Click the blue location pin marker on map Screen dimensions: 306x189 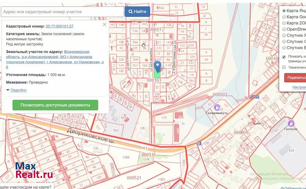click(x=158, y=64)
